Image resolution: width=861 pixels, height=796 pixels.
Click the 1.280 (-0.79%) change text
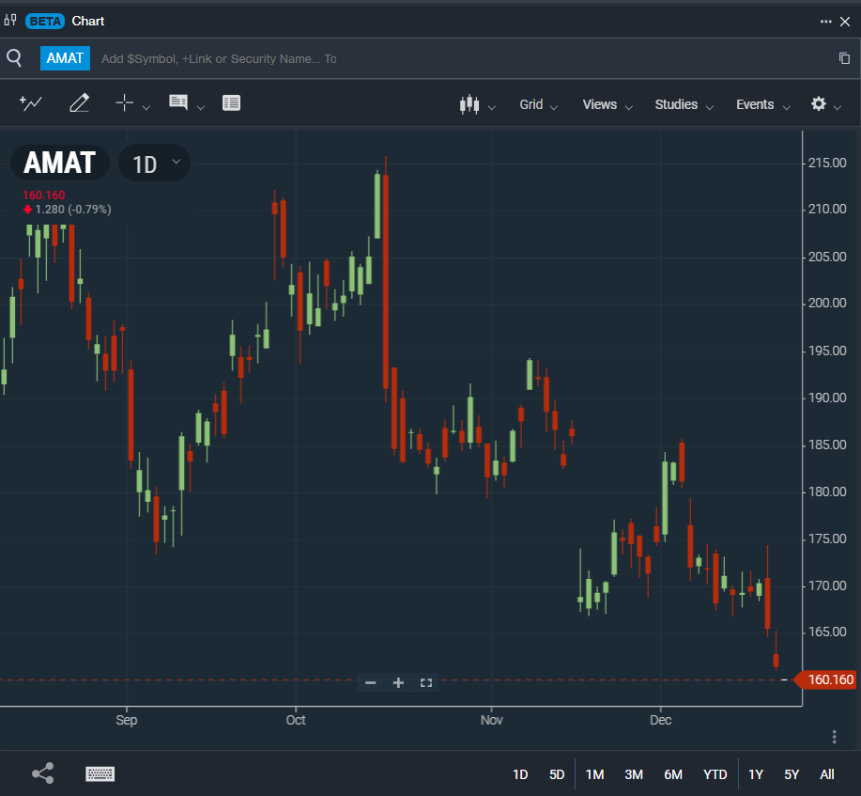(73, 210)
